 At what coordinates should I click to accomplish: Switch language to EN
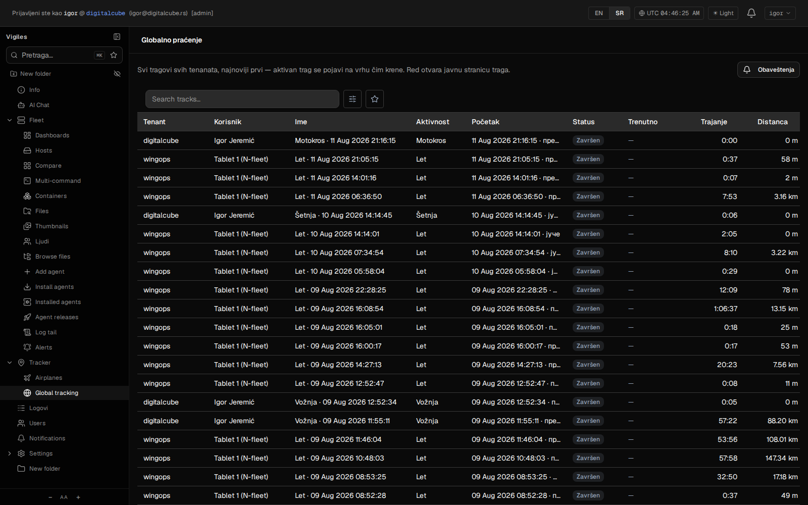(x=599, y=13)
